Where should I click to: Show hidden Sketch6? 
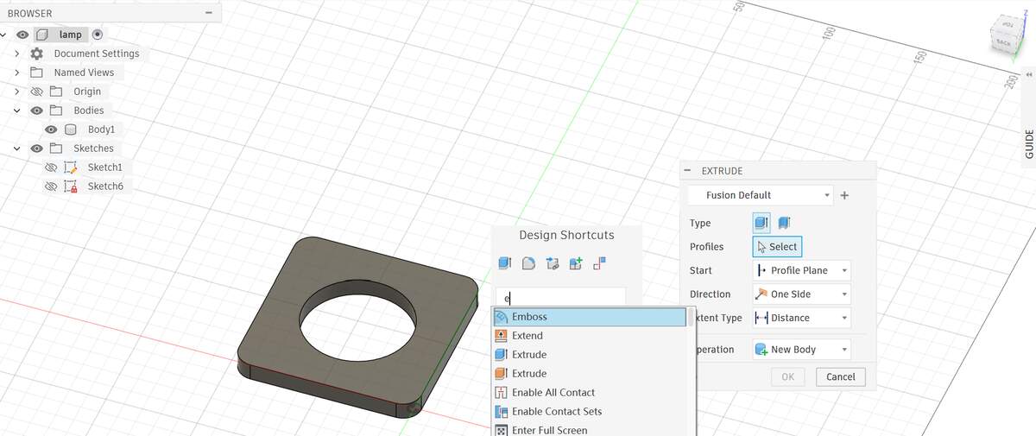pyautogui.click(x=51, y=186)
